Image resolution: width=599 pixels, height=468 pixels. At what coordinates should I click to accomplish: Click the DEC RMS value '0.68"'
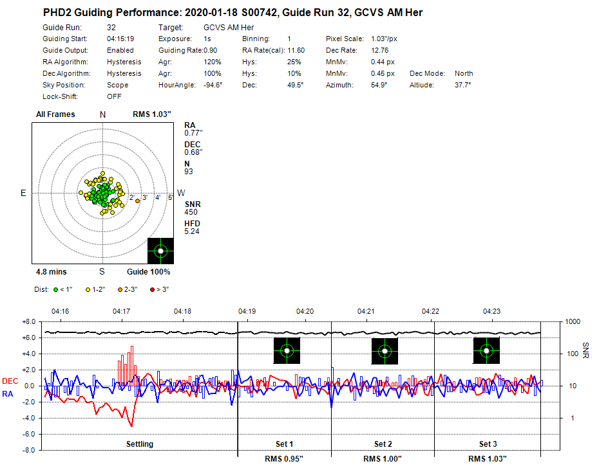click(x=193, y=152)
